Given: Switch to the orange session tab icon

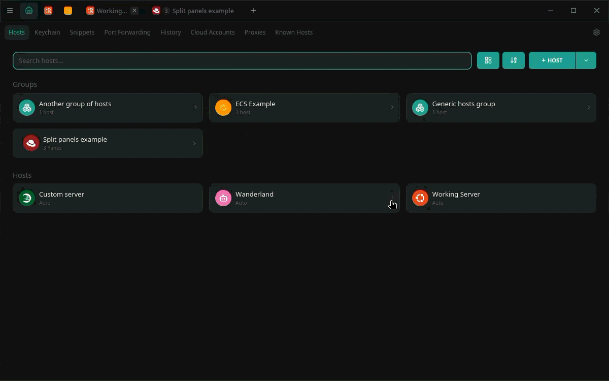Looking at the screenshot, I should coord(68,10).
